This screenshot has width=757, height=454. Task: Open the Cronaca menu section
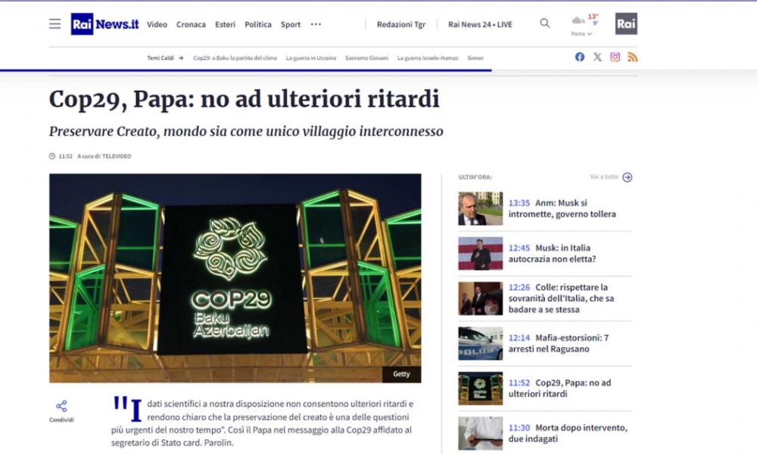(191, 24)
